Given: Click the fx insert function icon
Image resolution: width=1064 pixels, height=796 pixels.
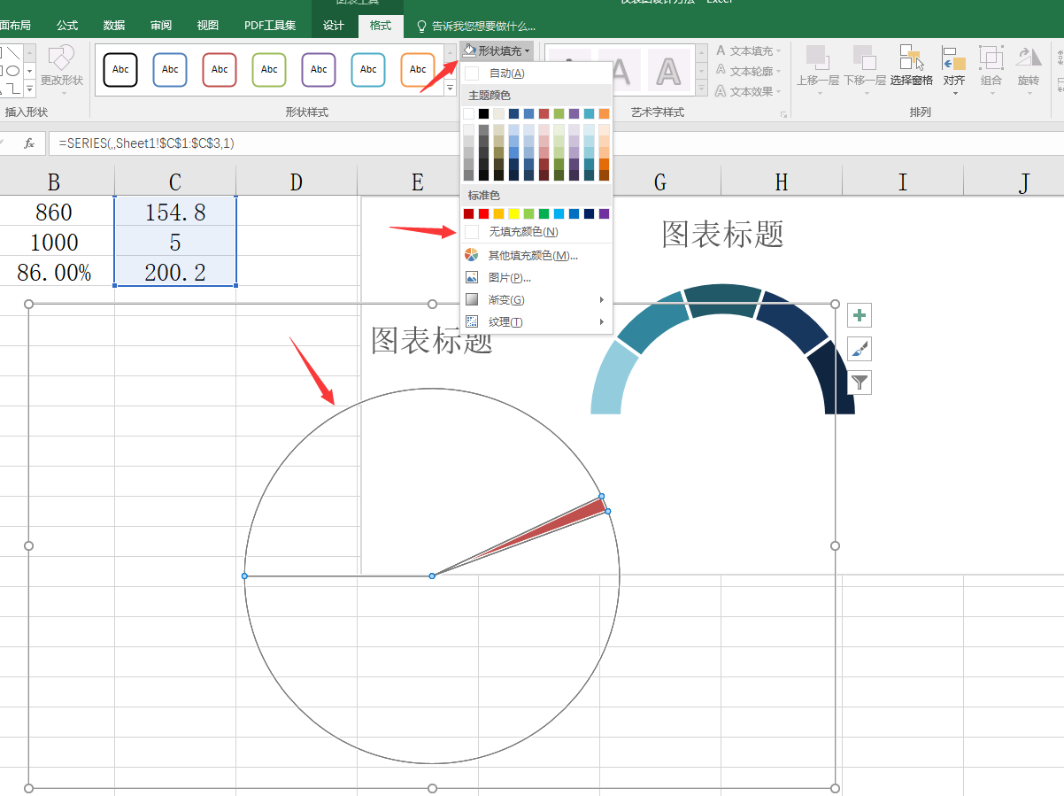Looking at the screenshot, I should click(29, 143).
